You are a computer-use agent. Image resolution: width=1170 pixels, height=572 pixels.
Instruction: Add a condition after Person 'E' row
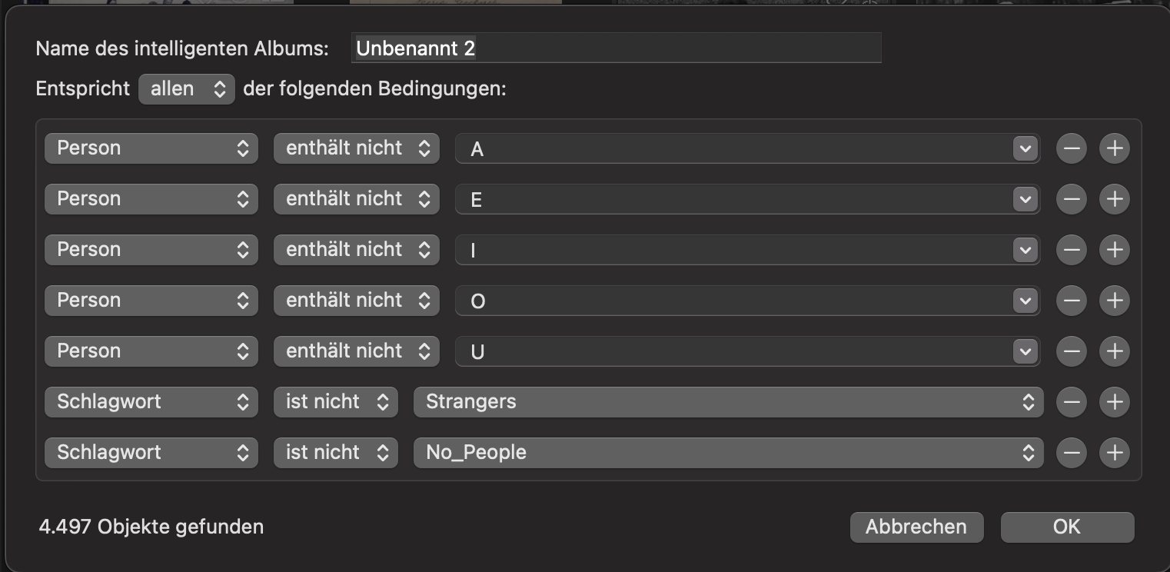1114,199
